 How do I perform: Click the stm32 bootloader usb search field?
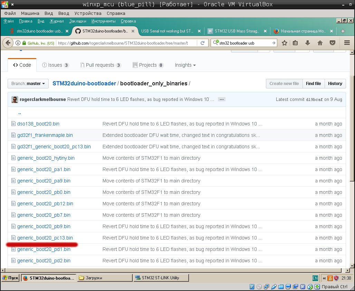coord(244,43)
